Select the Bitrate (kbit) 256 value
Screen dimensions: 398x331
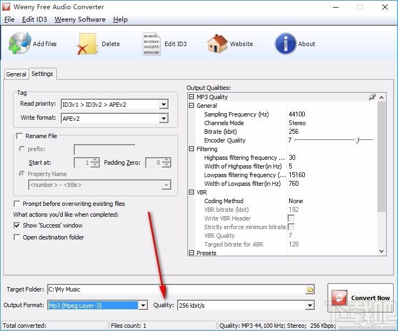click(x=293, y=132)
